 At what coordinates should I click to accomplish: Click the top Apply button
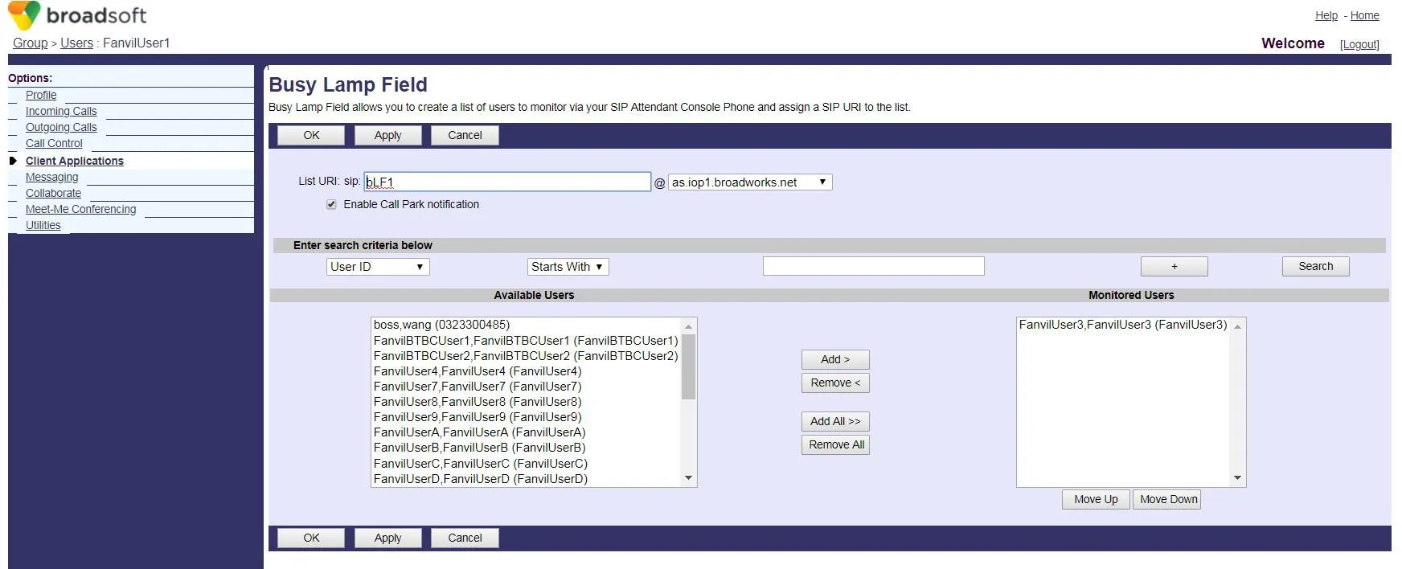387,135
